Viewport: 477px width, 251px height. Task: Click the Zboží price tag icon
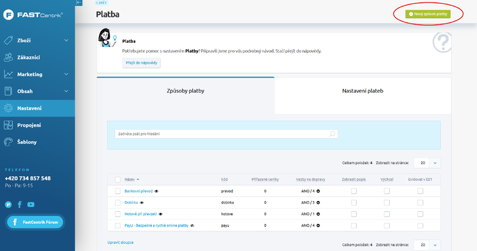click(8, 40)
